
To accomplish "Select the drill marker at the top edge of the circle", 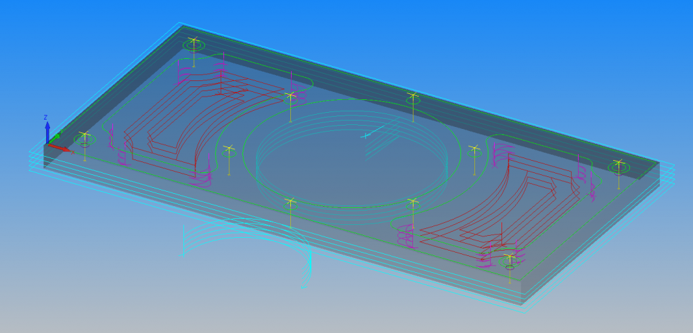I will [413, 97].
